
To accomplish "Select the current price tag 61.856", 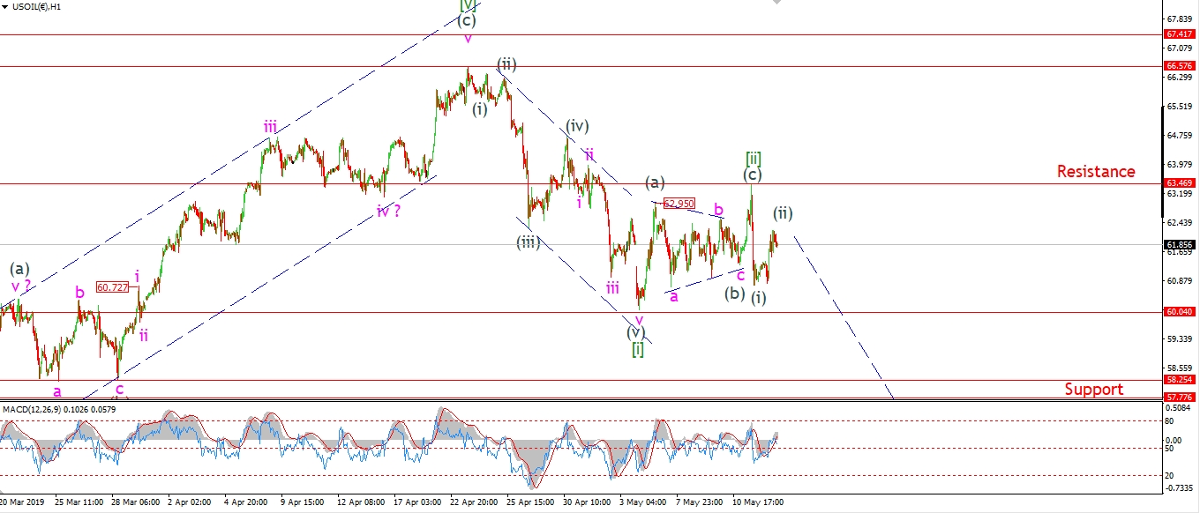I will pos(1180,244).
